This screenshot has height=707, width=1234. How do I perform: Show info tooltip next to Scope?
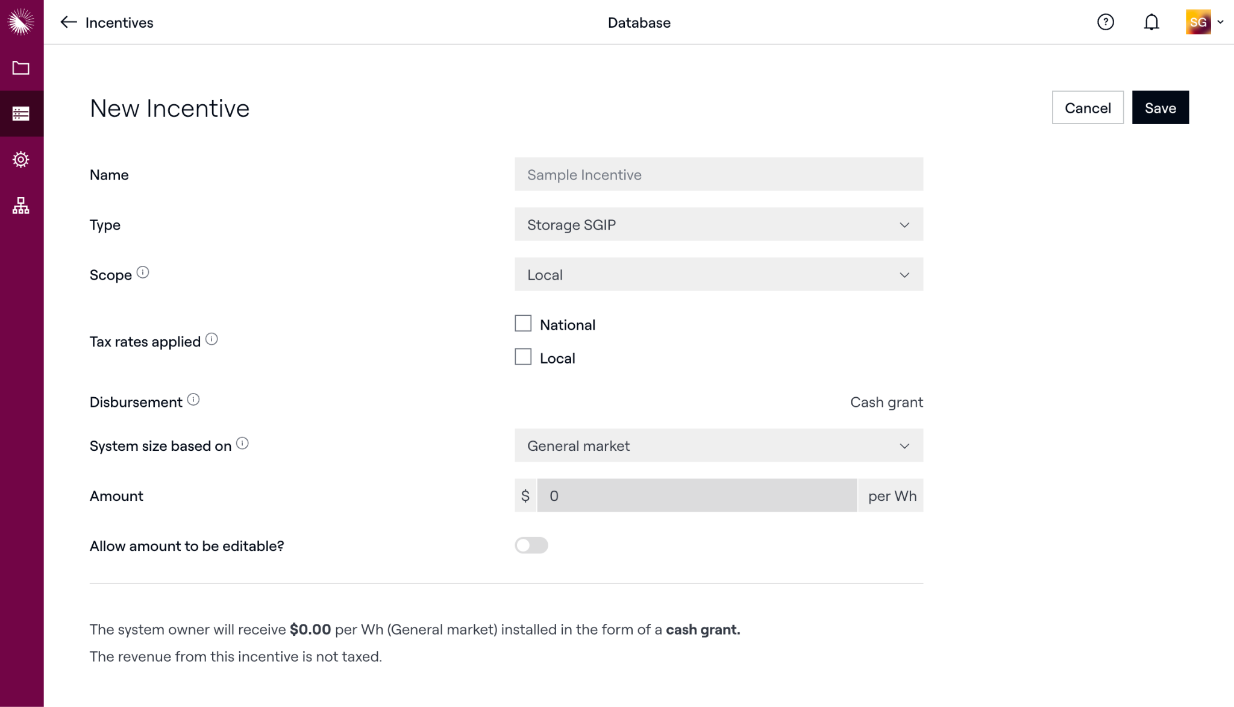tap(143, 272)
